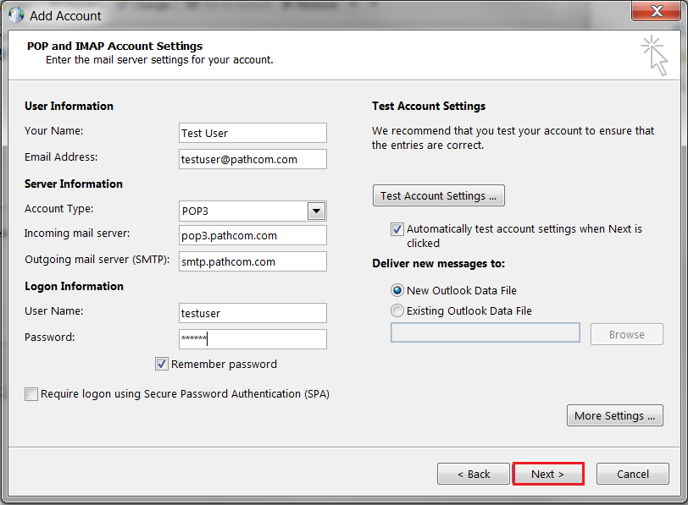Click the Password field
688x505 pixels.
[x=252, y=339]
